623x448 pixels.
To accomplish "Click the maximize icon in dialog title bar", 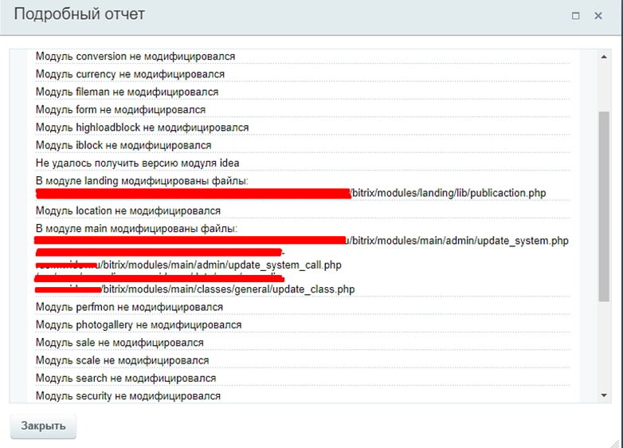I will (x=575, y=16).
